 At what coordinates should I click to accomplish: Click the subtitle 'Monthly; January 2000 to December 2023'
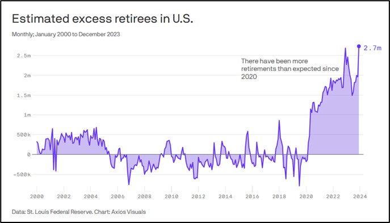click(x=66, y=34)
